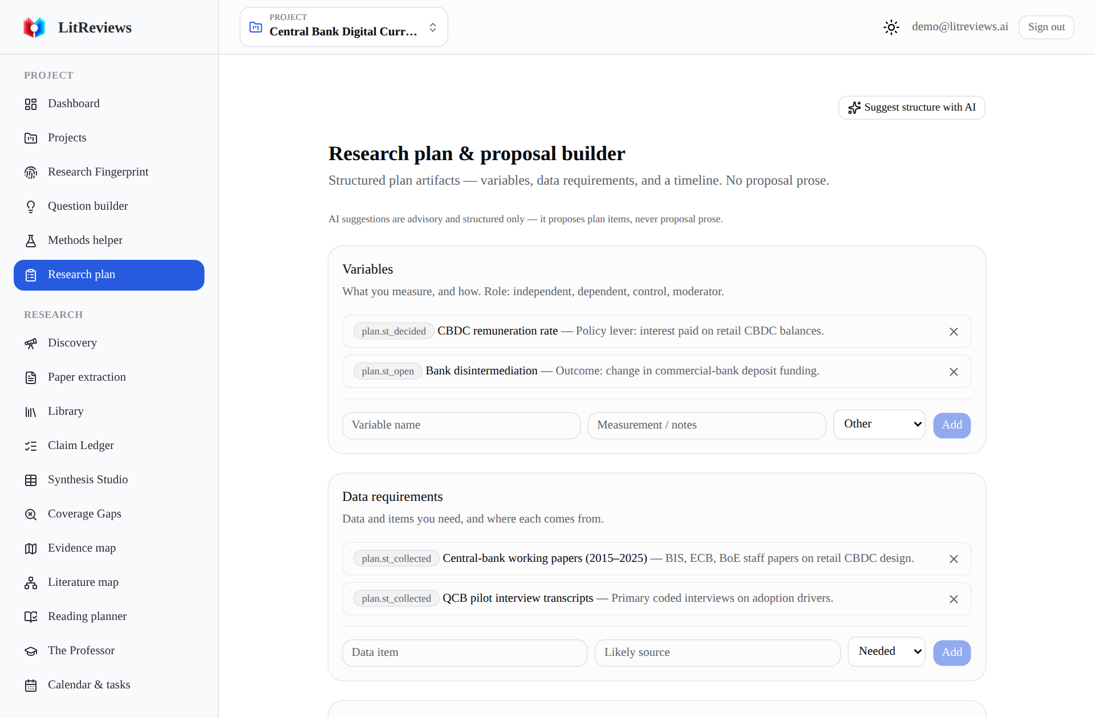Click the Research plan clipboard icon
1095x718 pixels.
point(31,275)
